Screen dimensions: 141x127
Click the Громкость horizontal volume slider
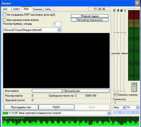pyautogui.click(x=126, y=102)
